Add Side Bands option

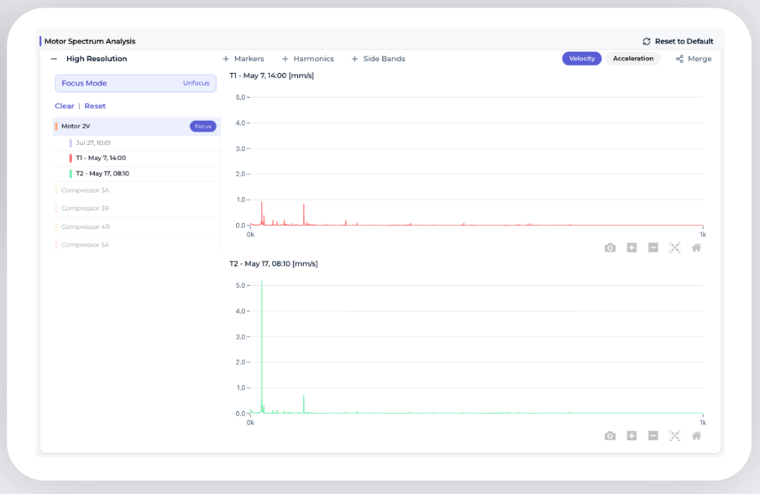pyautogui.click(x=378, y=59)
